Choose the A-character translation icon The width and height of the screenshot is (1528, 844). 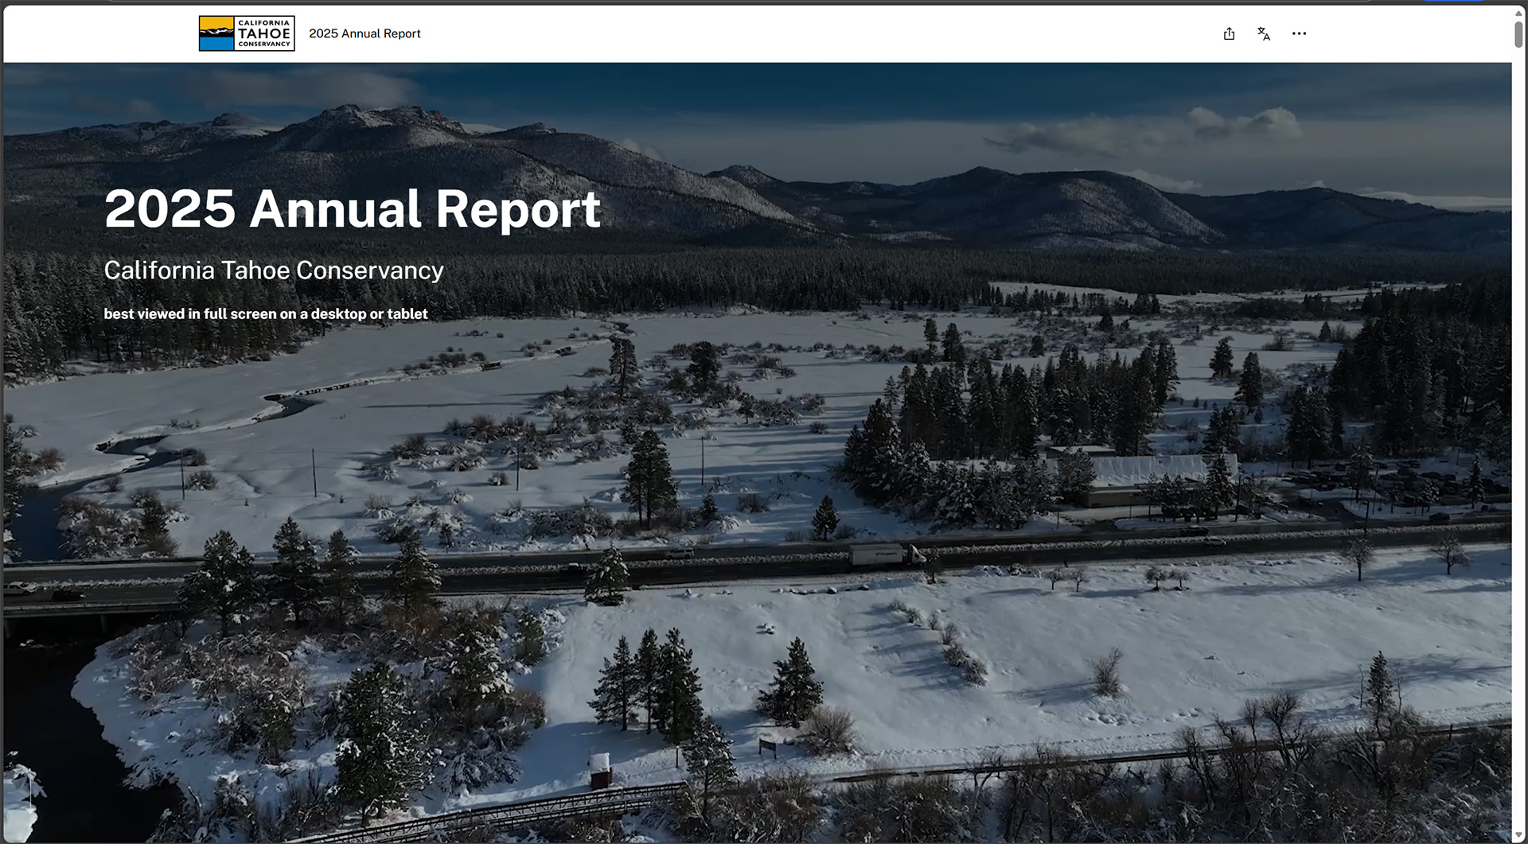(x=1264, y=33)
